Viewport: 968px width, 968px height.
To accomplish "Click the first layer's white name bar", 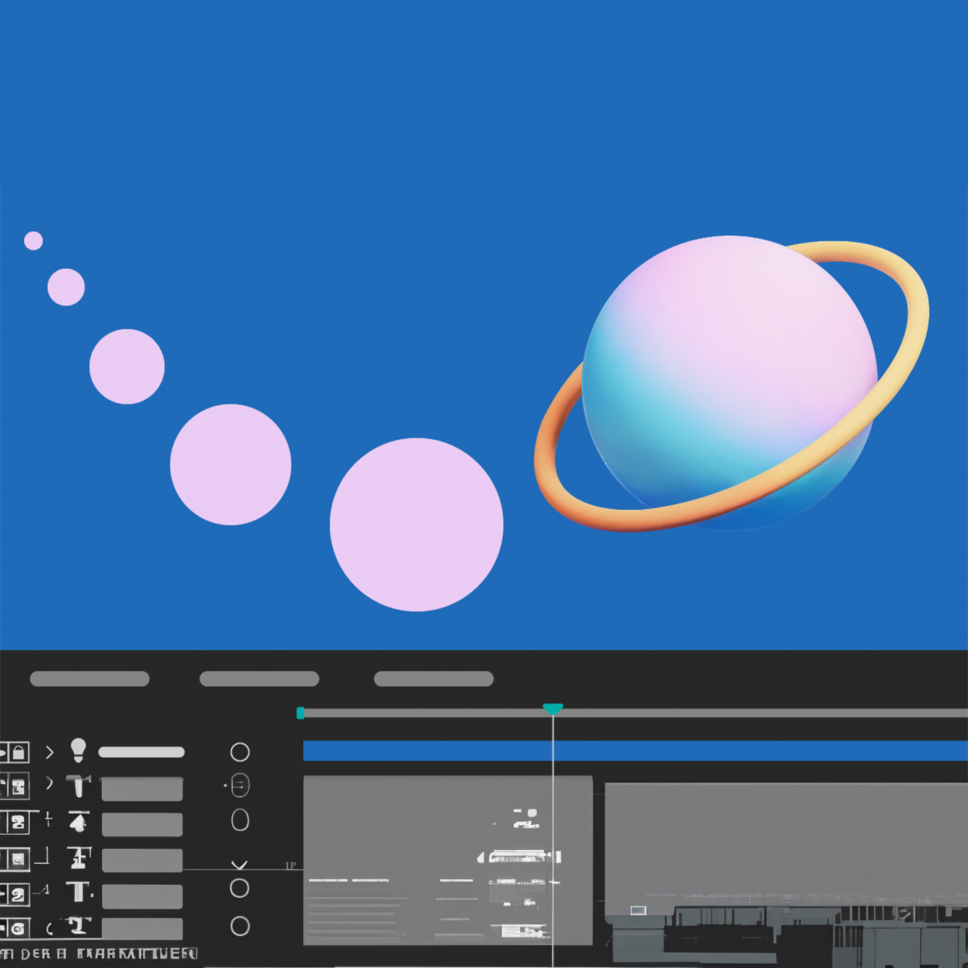I will (141, 752).
